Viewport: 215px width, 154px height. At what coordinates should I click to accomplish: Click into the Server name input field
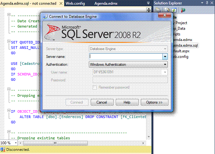(126, 57)
